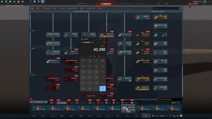Toggle research of helicopters by ground vehicles
This screenshot has height=119, width=212.
159,99
